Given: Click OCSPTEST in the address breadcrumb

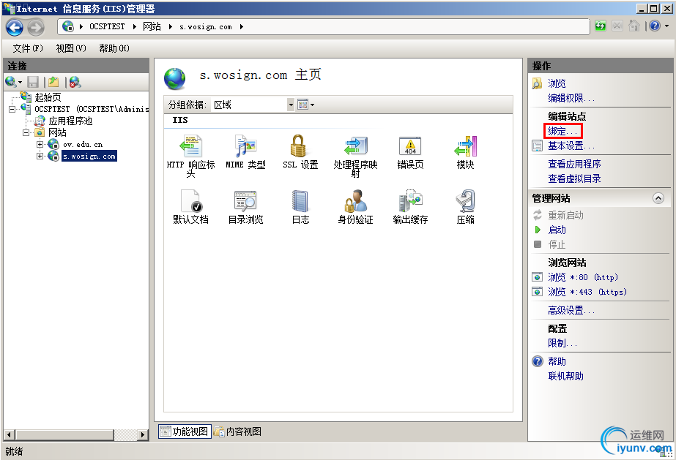Looking at the screenshot, I should tap(107, 26).
